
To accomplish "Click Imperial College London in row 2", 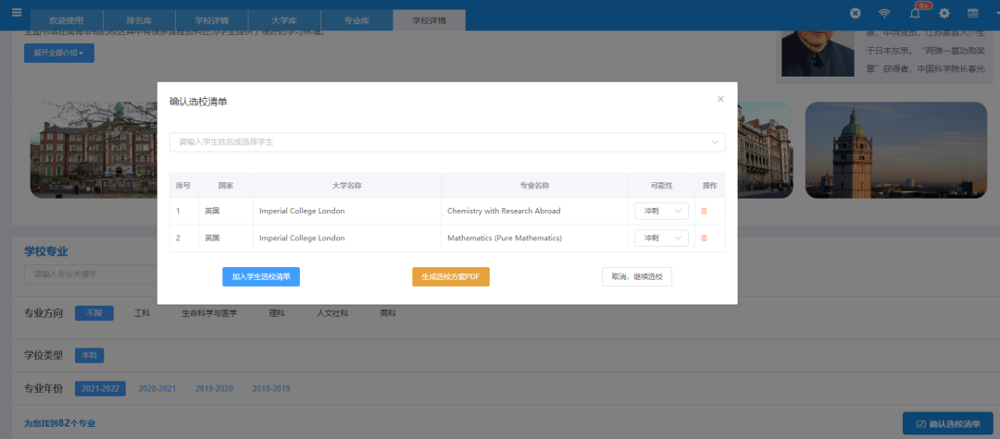I will point(302,238).
